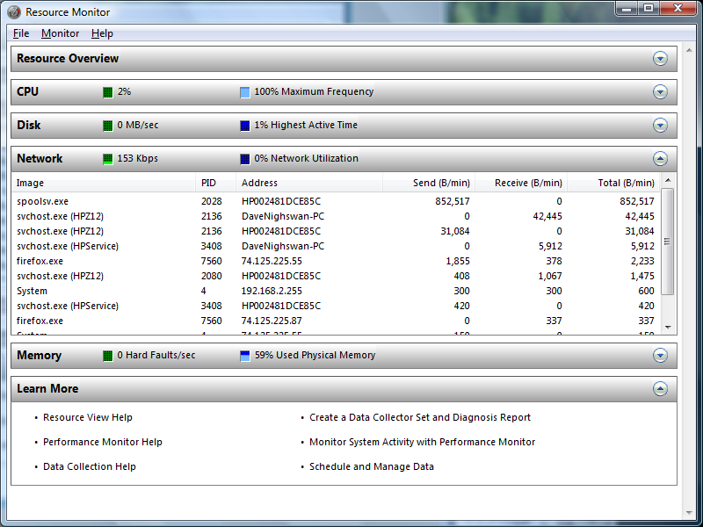Screen dimensions: 703x527
Task: Click the network list scrollbar up arrow
Action: (668, 180)
